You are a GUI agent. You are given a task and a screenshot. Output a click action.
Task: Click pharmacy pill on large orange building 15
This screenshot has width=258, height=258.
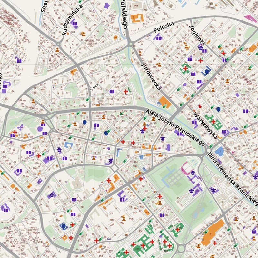tap(206, 232)
